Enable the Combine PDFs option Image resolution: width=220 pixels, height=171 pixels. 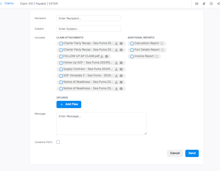(x=58, y=142)
